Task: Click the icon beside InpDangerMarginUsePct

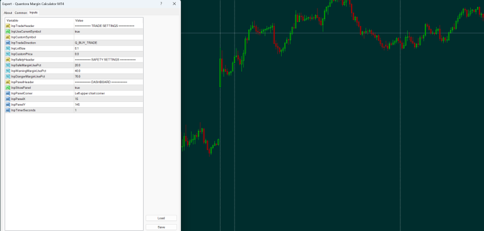Action: click(8, 77)
